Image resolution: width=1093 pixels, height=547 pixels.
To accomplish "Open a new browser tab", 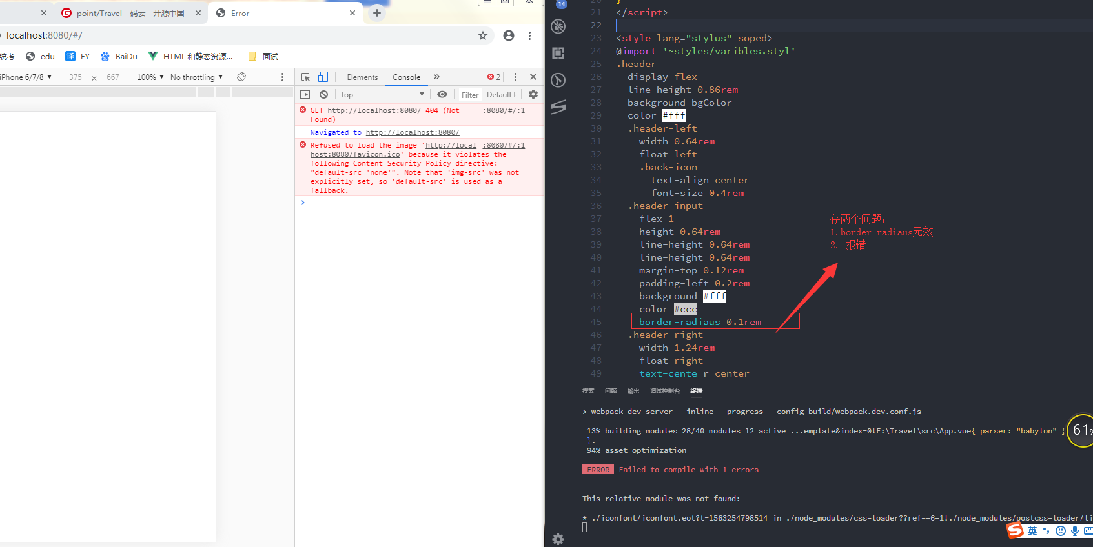I will click(377, 13).
